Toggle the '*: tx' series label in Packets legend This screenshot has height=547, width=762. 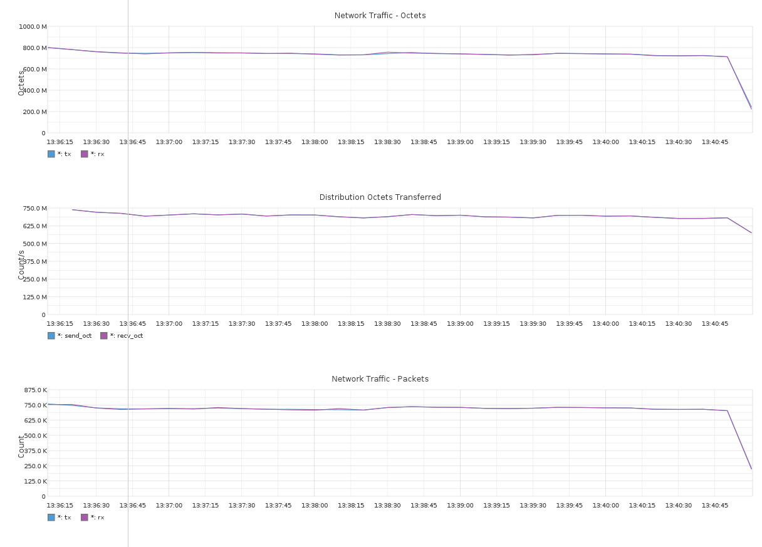(65, 518)
